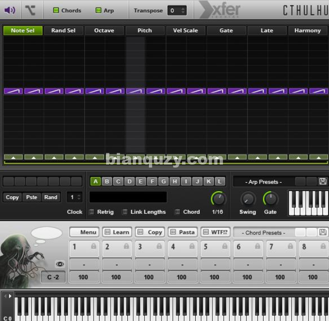Open the Octave tab

click(104, 30)
